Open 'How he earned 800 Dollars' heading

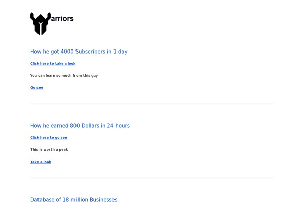coord(80,126)
